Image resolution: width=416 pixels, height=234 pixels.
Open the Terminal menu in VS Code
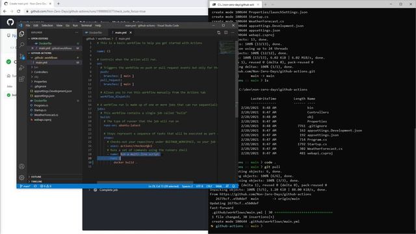point(86,25)
